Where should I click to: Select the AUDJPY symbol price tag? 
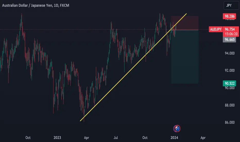click(216, 29)
